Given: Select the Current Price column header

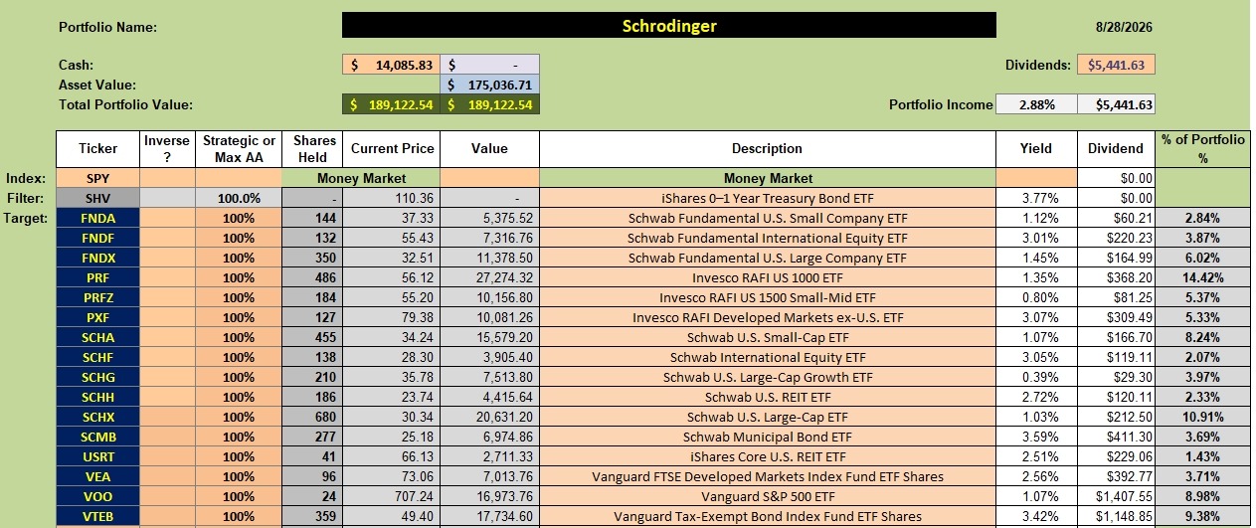Looking at the screenshot, I should tap(392, 148).
